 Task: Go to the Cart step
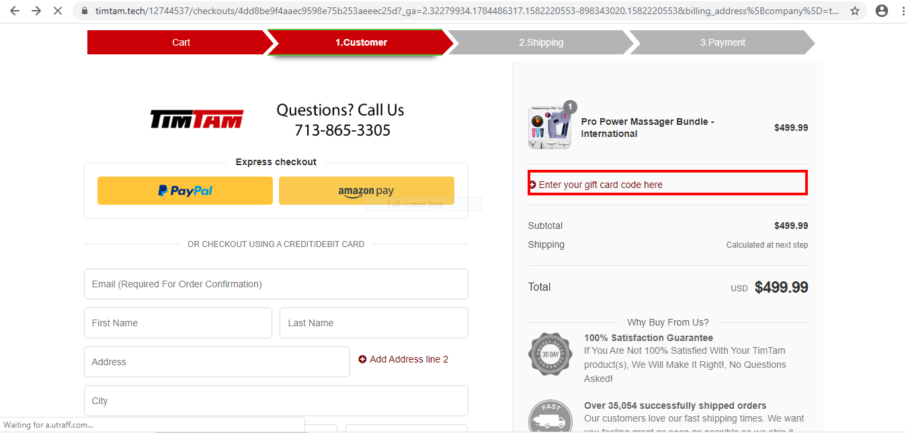pos(181,42)
